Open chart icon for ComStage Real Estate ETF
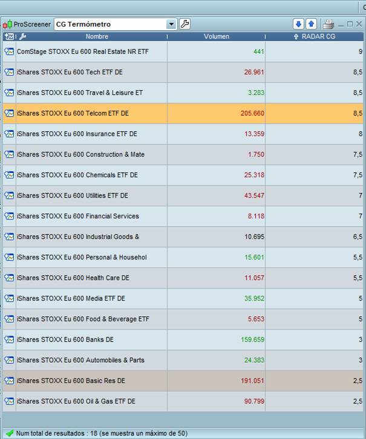The width and height of the screenshot is (366, 439). (x=9, y=51)
